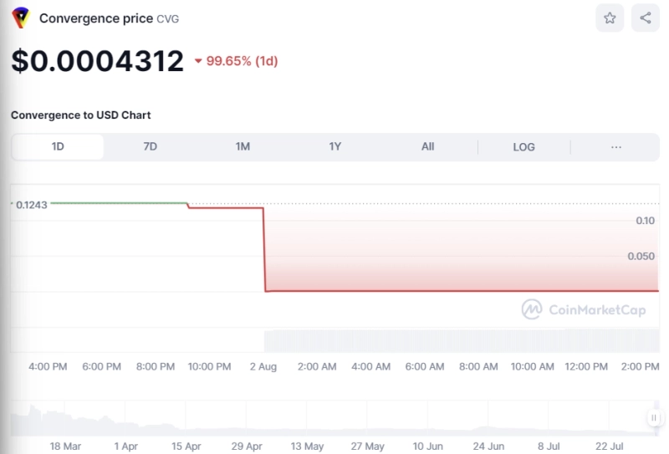The image size is (669, 454).
Task: Switch to the 7D timeframe tab
Action: point(151,146)
